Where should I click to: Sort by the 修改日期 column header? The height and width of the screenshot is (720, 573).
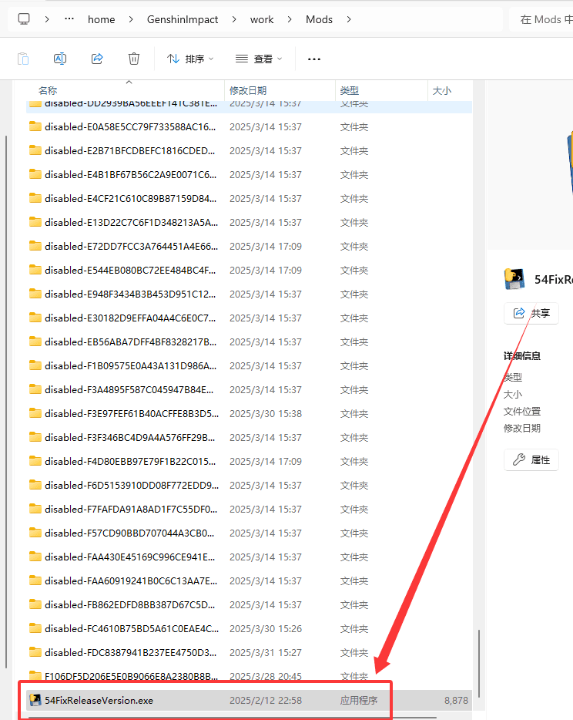(246, 91)
